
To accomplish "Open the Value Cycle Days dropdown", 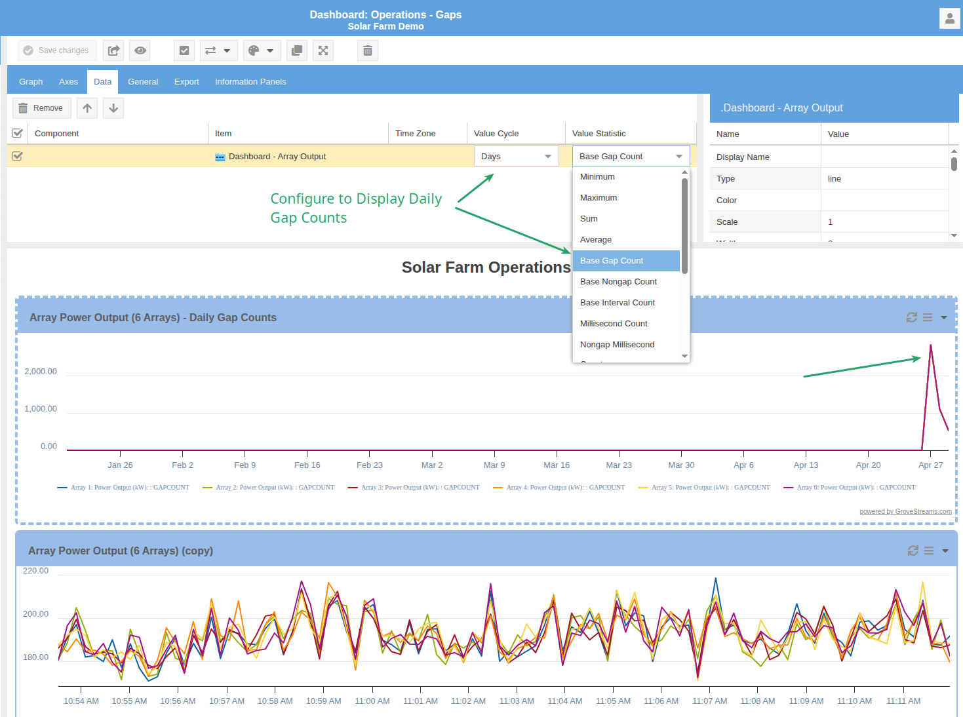I will (517, 156).
